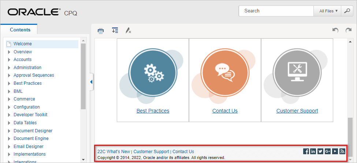This screenshot has width=357, height=163.
Task: Click the contents panel scroll down arrow
Action: [x=83, y=160]
